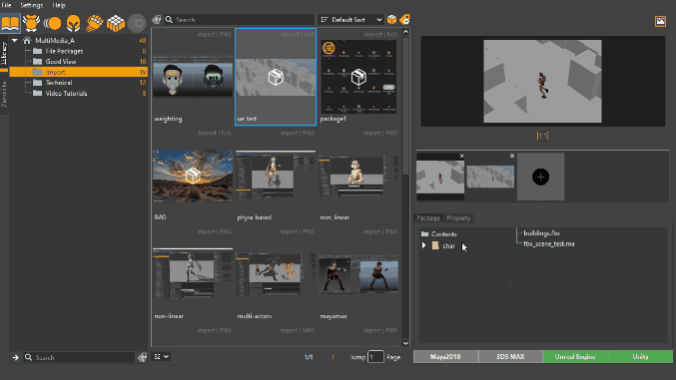Click the 3DS MAX button
The width and height of the screenshot is (676, 380).
point(510,357)
